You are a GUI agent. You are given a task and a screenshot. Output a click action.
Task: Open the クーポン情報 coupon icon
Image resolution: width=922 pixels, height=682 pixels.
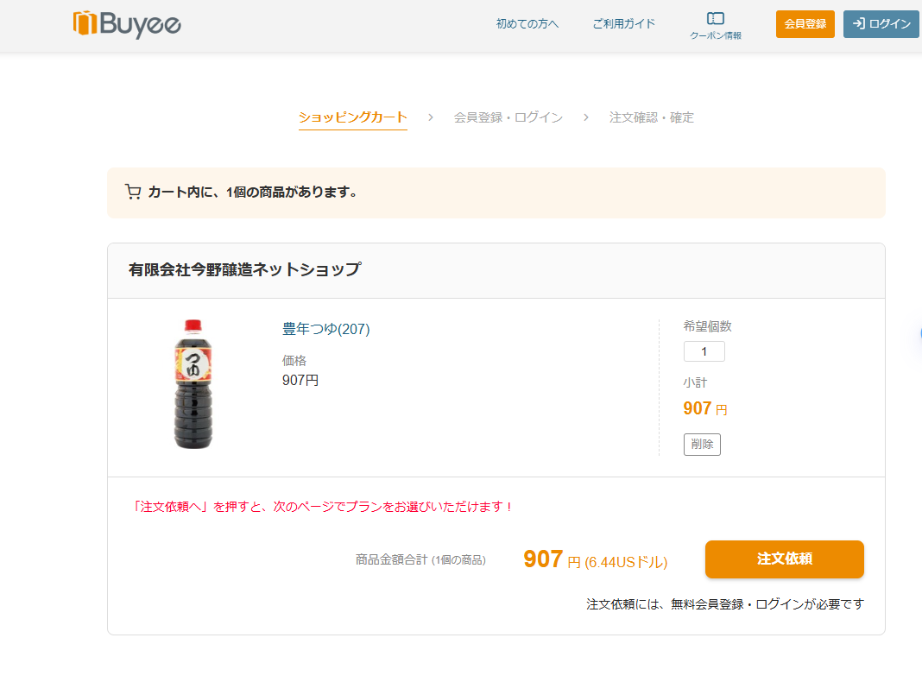[x=715, y=26]
